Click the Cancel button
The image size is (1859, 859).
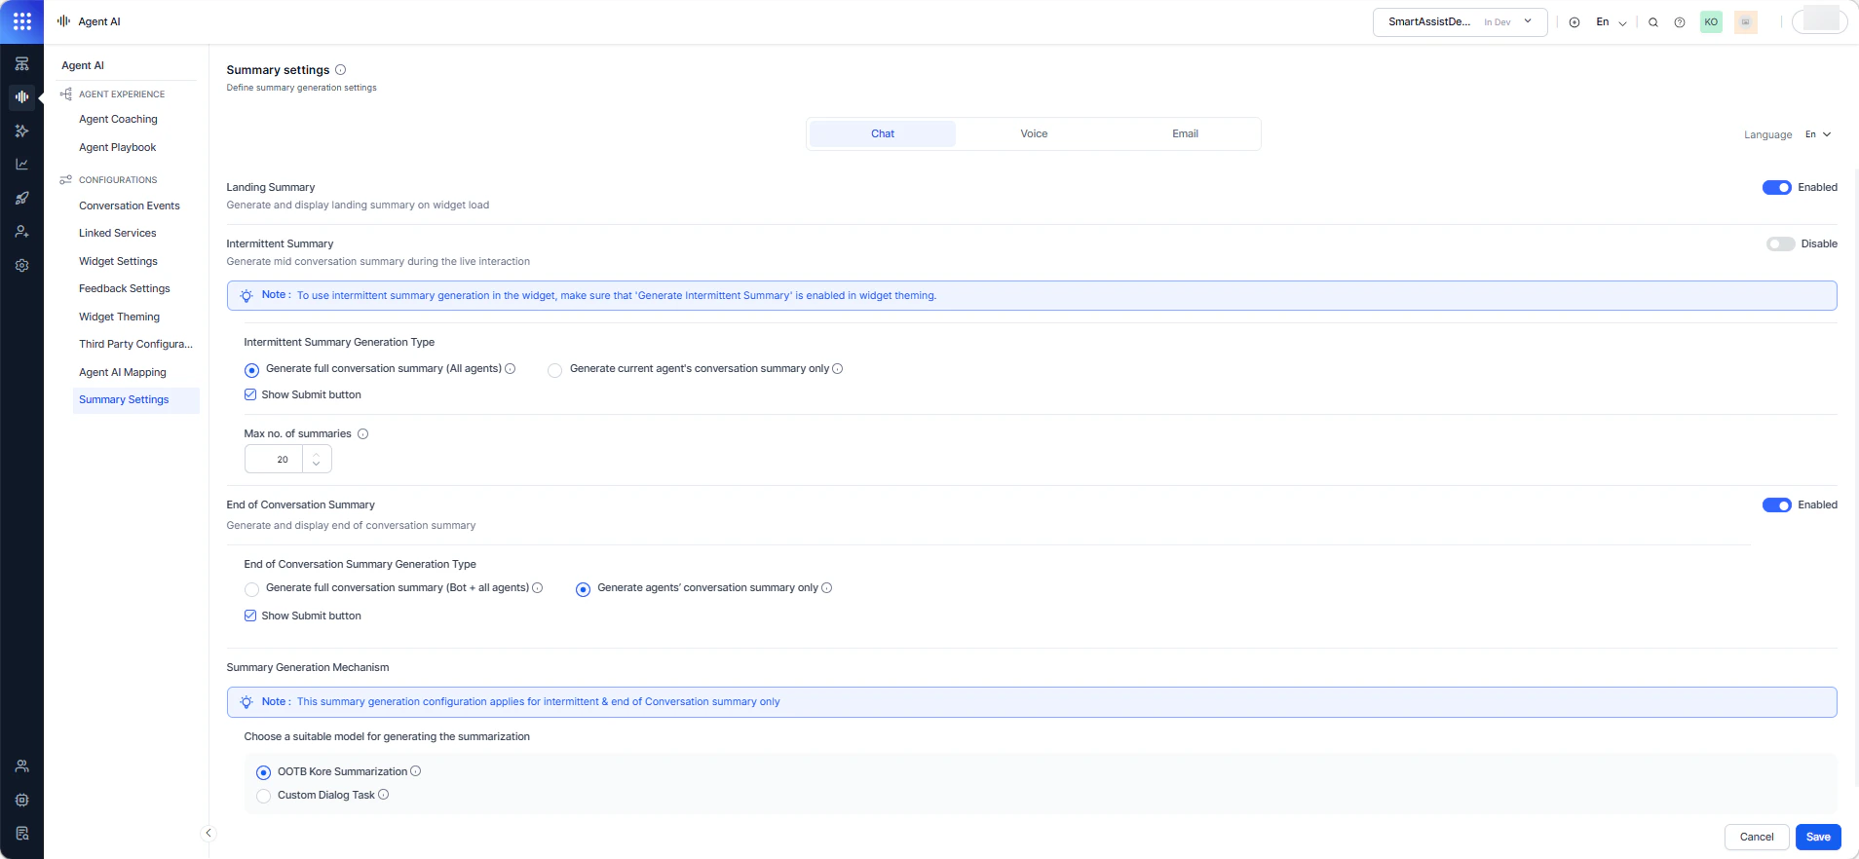pyautogui.click(x=1757, y=838)
